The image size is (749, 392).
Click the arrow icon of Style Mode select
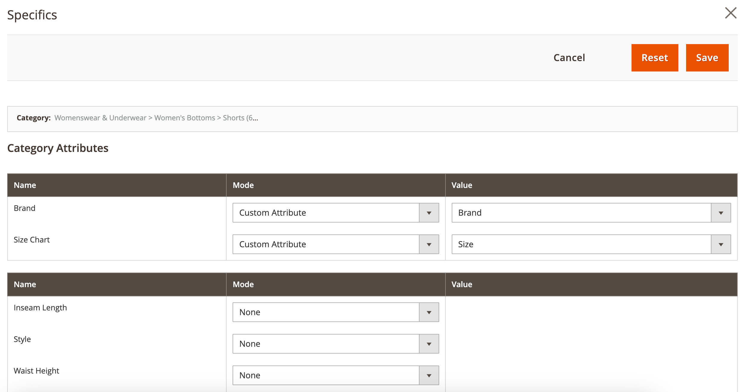click(x=429, y=344)
